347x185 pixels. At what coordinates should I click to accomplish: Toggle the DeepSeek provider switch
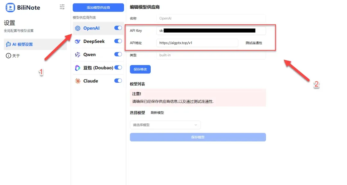[x=118, y=41]
